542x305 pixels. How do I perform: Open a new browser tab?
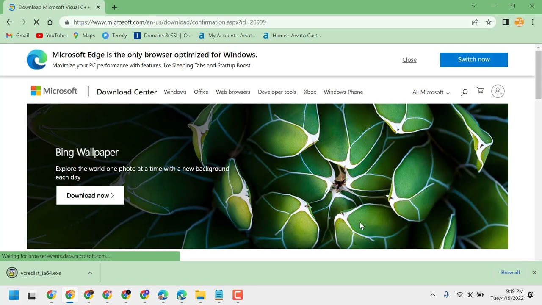coord(114,7)
